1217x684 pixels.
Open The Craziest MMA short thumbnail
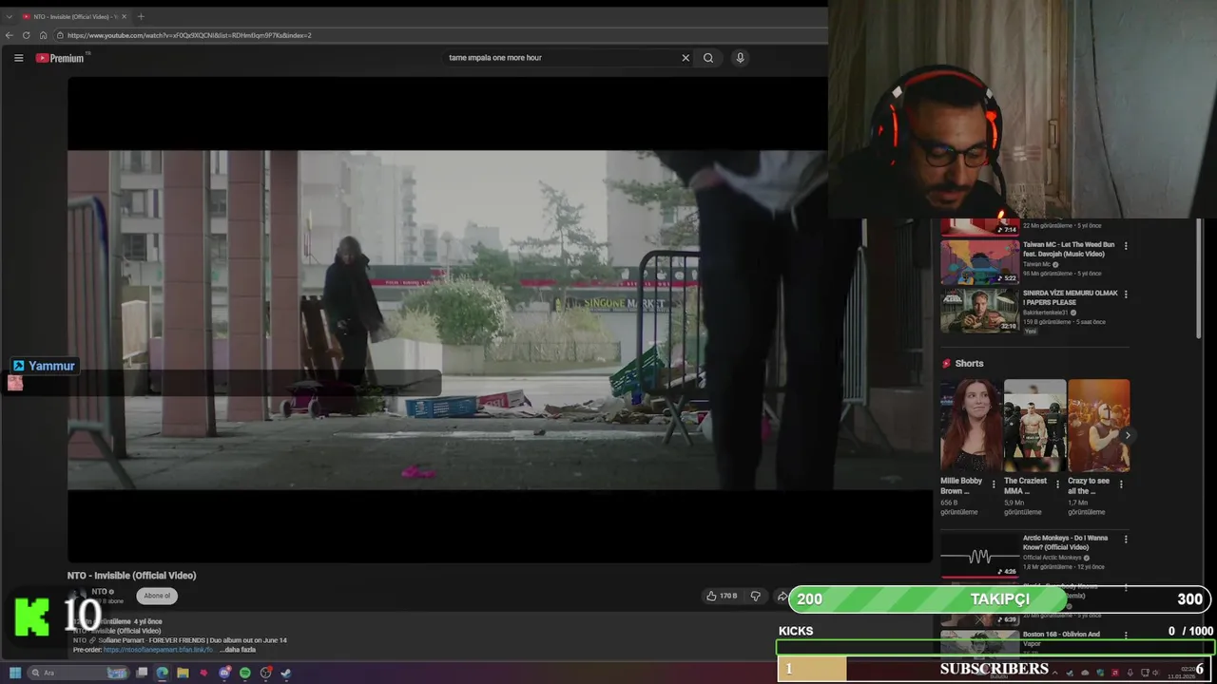pyautogui.click(x=1034, y=426)
